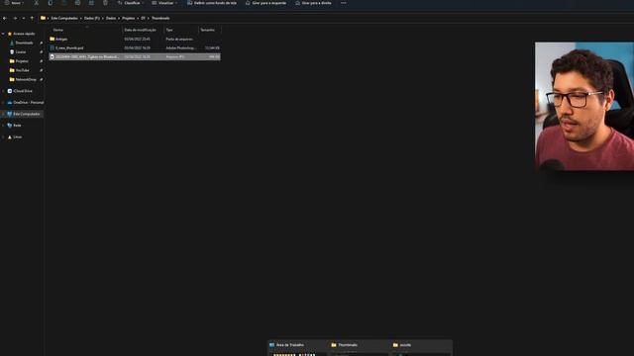The image size is (634, 356).
Task: Click Definir como fundo de tela
Action: (x=212, y=3)
